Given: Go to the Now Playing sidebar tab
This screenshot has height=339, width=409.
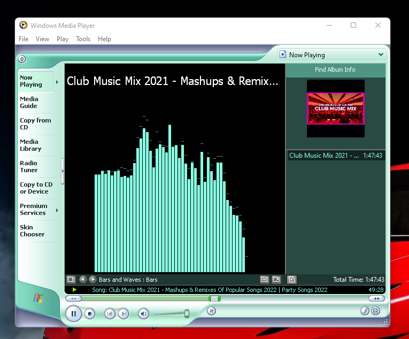Looking at the screenshot, I should click(36, 81).
